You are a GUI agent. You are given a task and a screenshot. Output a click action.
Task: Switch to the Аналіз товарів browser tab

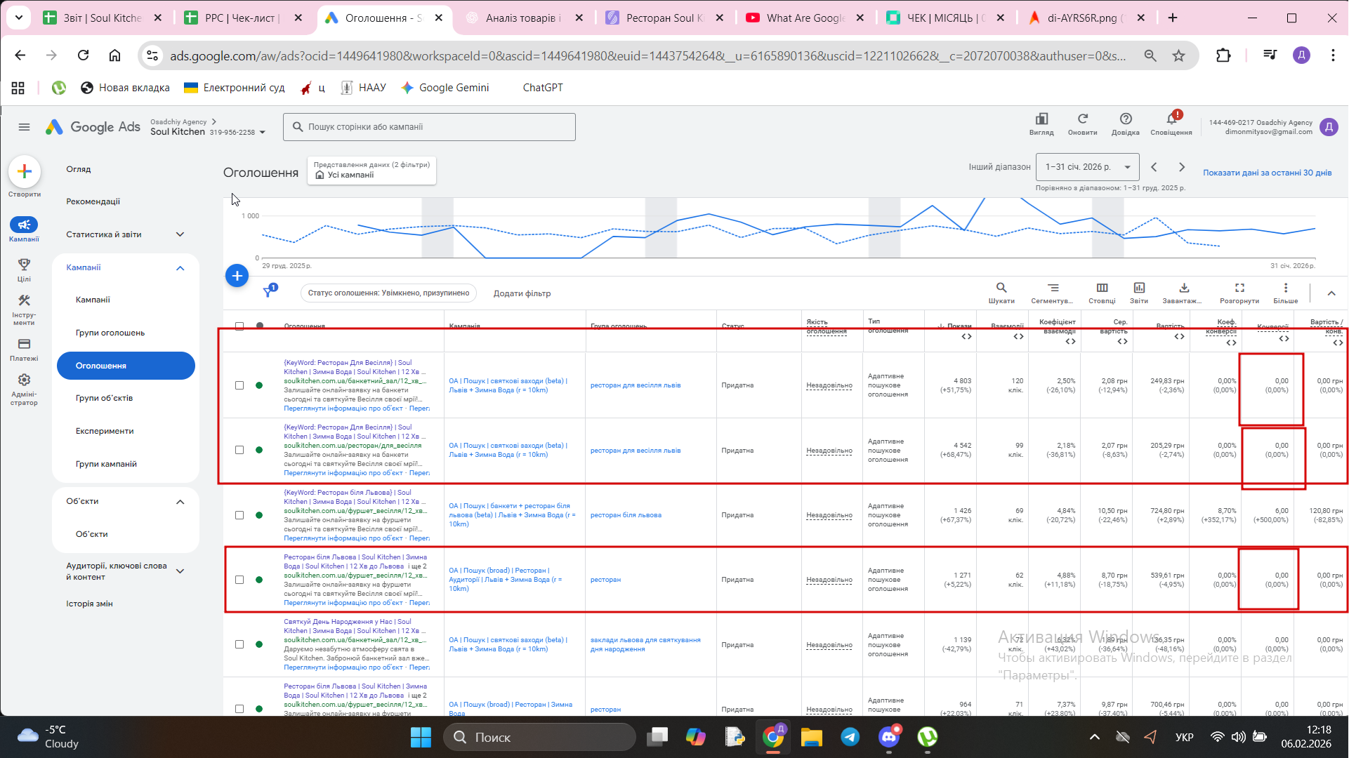[522, 18]
